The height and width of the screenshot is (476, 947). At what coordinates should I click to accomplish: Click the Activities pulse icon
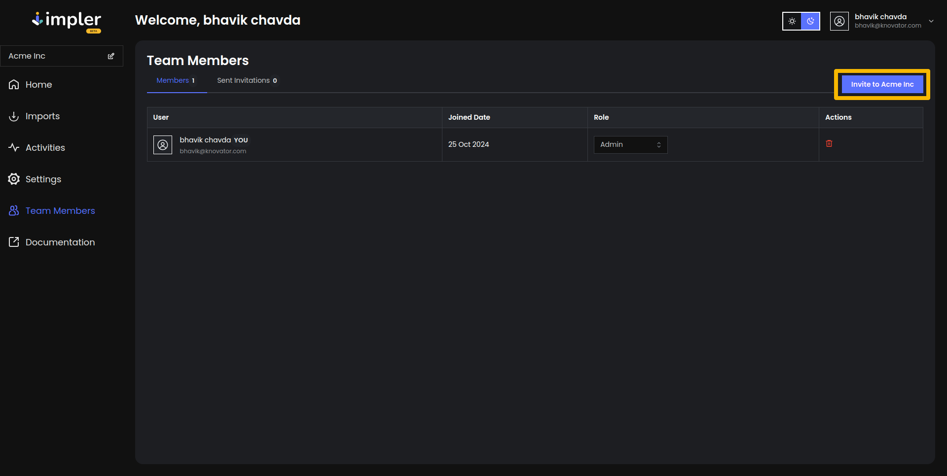click(14, 148)
